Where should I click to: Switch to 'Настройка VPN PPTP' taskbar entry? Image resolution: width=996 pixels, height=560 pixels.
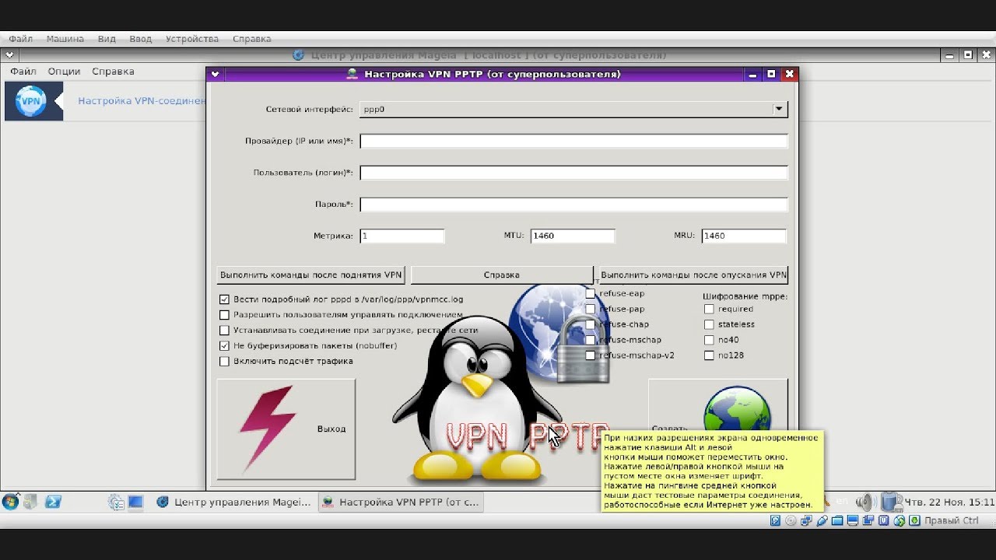tap(401, 502)
